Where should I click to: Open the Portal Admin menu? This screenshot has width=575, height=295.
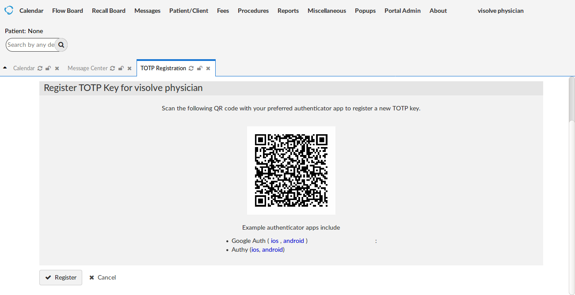pos(403,11)
